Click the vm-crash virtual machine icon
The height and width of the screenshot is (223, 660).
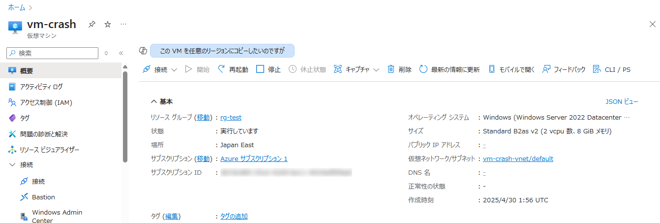coord(15,28)
